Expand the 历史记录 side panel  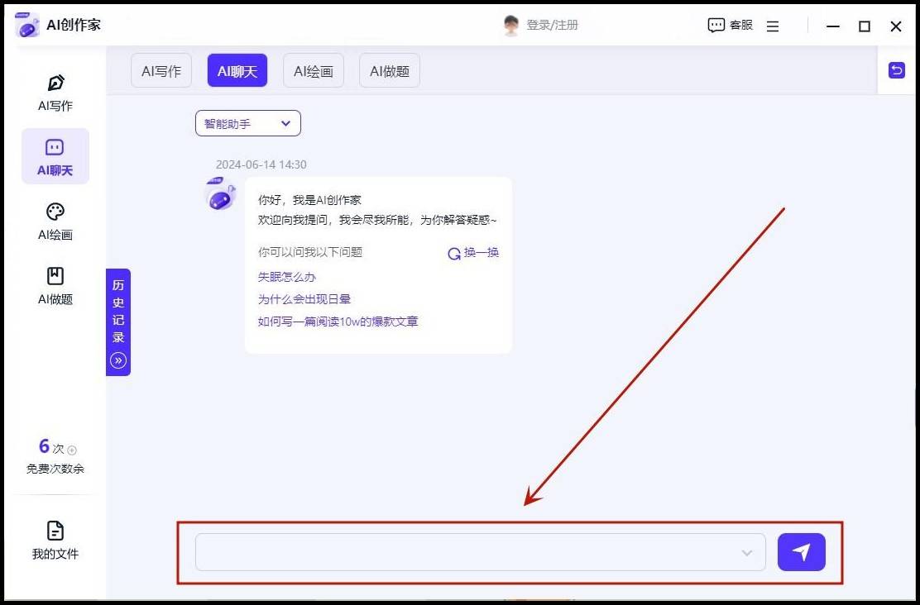coord(118,322)
